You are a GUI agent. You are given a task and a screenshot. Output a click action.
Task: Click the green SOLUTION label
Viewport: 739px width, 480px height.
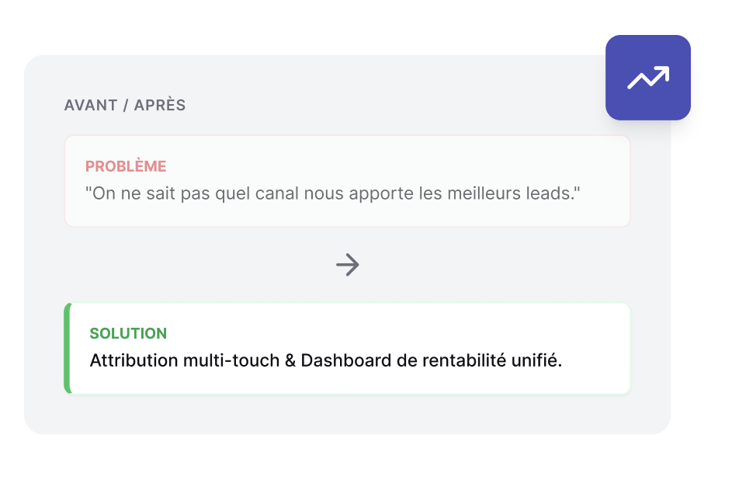(128, 333)
